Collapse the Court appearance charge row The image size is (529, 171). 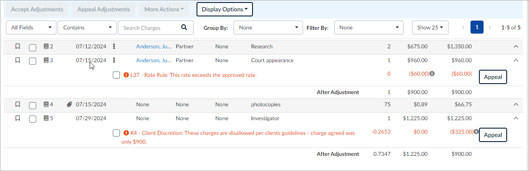coord(516,61)
